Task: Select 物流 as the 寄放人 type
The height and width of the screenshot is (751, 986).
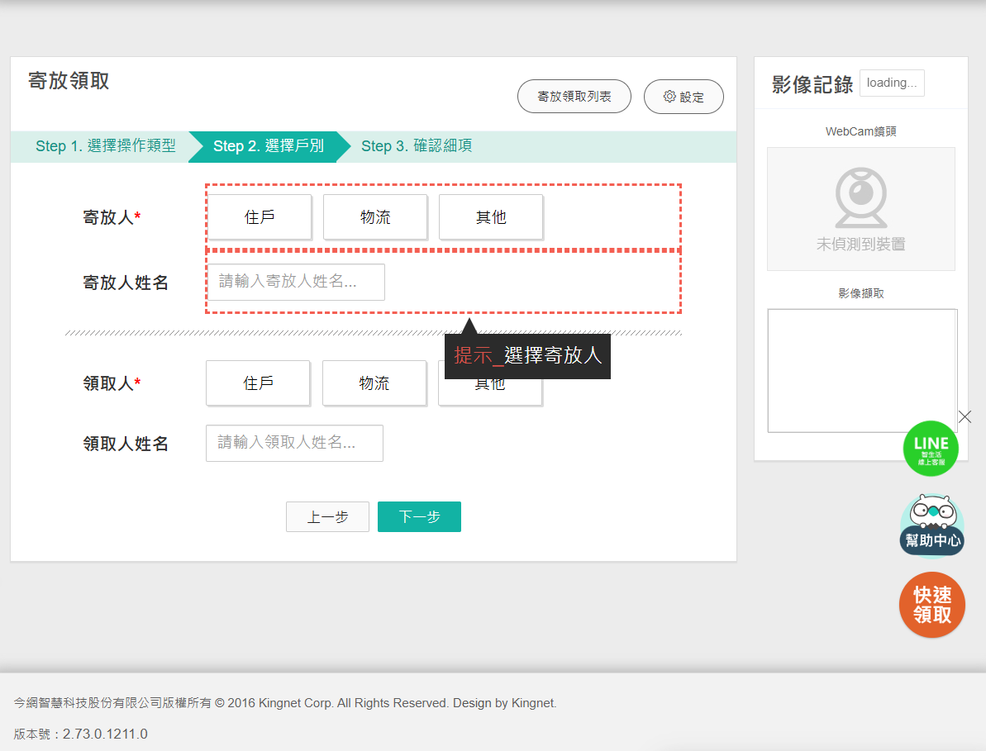Action: [x=375, y=217]
